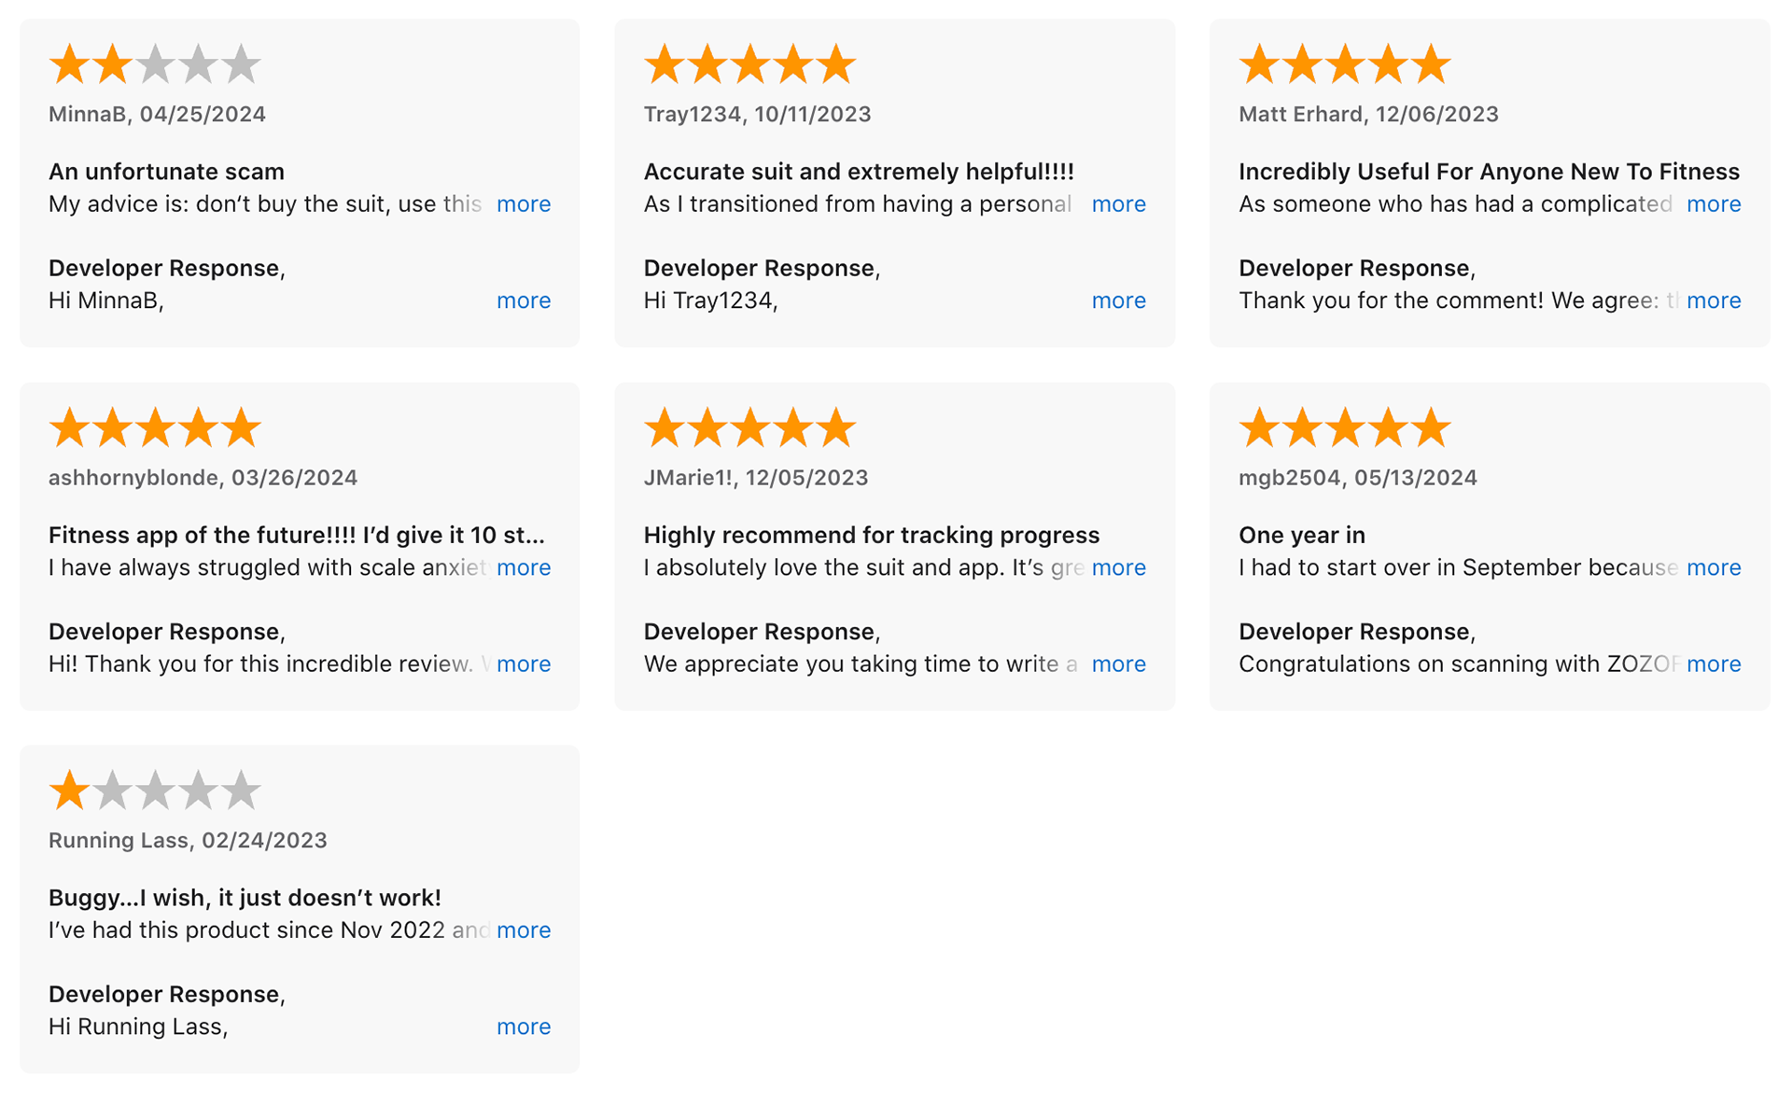
Task: Click Tray1234's five-star rating
Action: pyautogui.click(x=749, y=64)
